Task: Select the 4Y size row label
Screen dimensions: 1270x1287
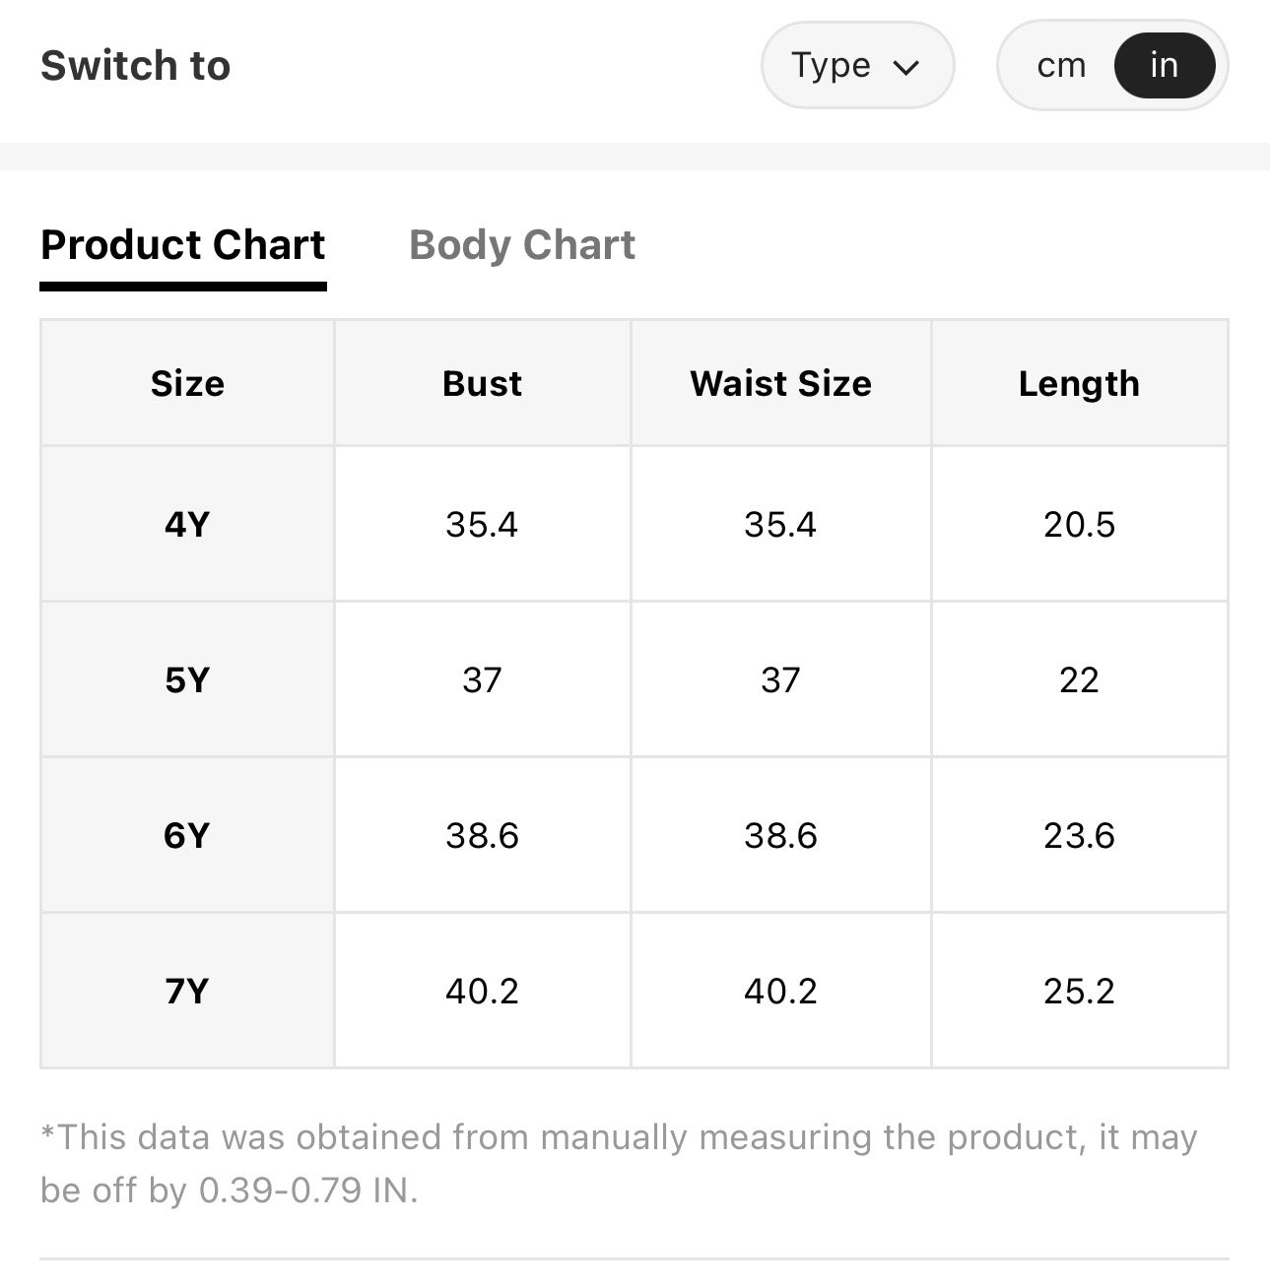Action: point(187,524)
